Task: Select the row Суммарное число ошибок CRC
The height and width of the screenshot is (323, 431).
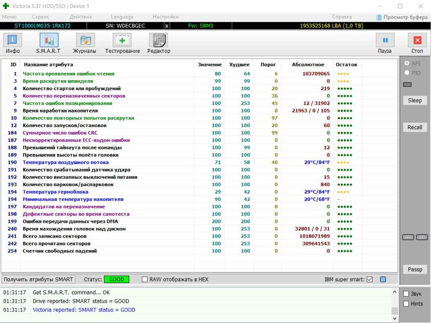Action: [x=199, y=133]
